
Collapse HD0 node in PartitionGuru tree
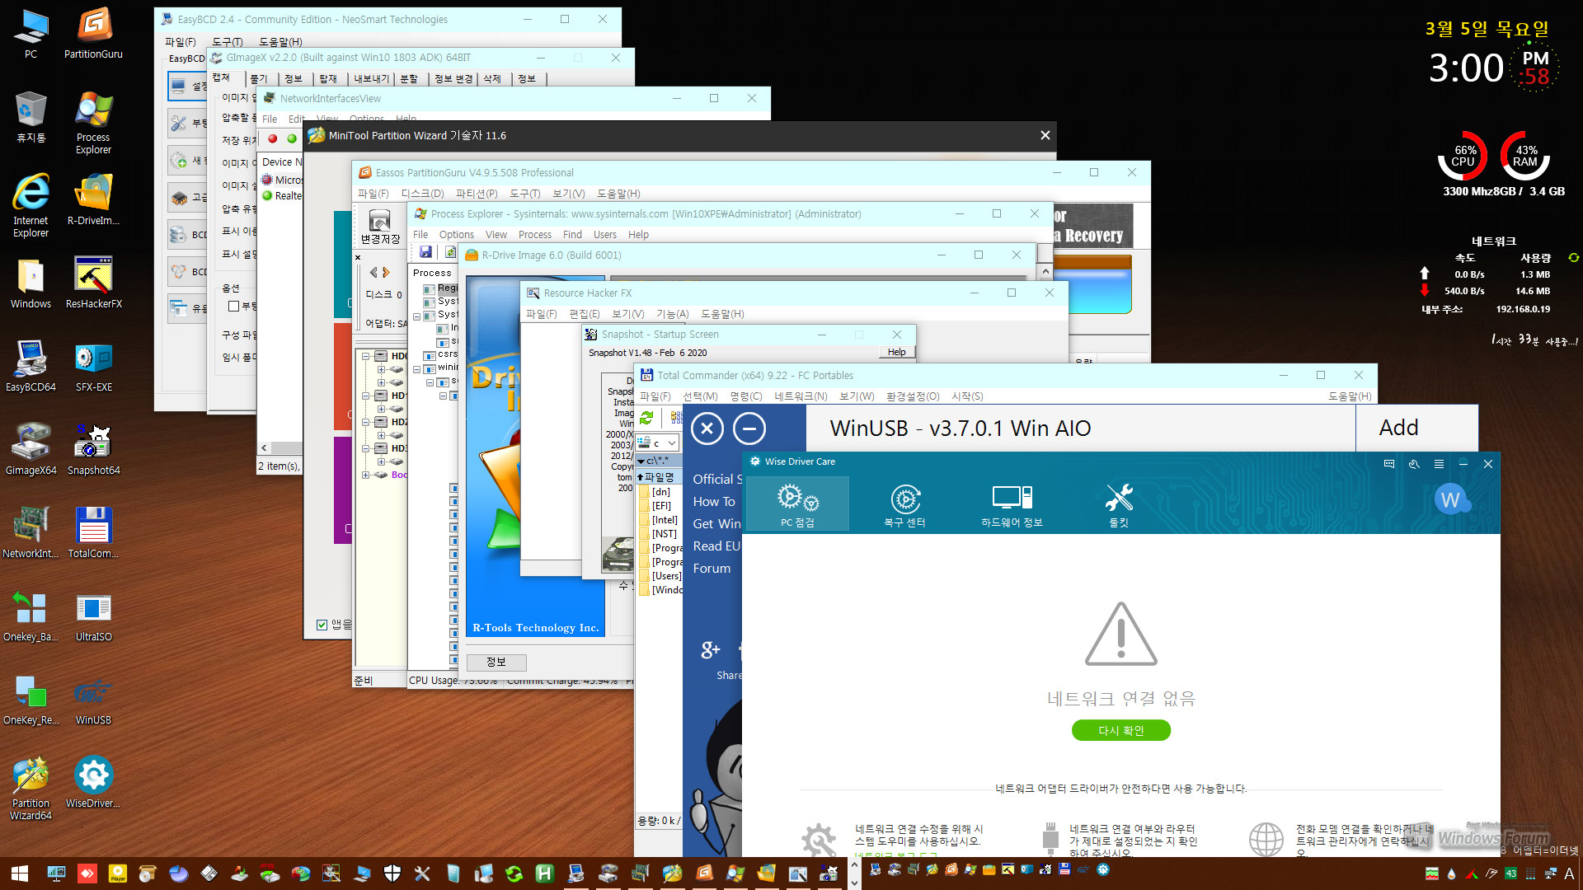(365, 356)
